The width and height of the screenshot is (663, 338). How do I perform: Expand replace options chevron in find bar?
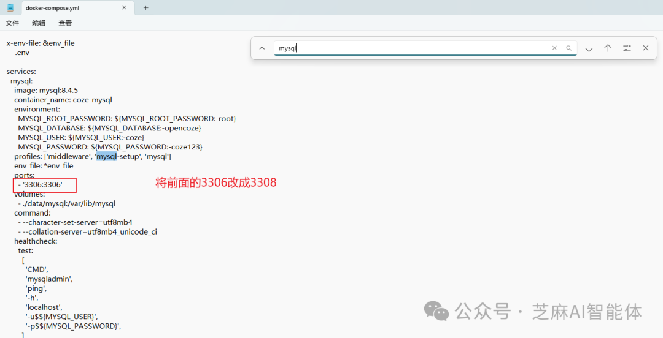coord(262,48)
